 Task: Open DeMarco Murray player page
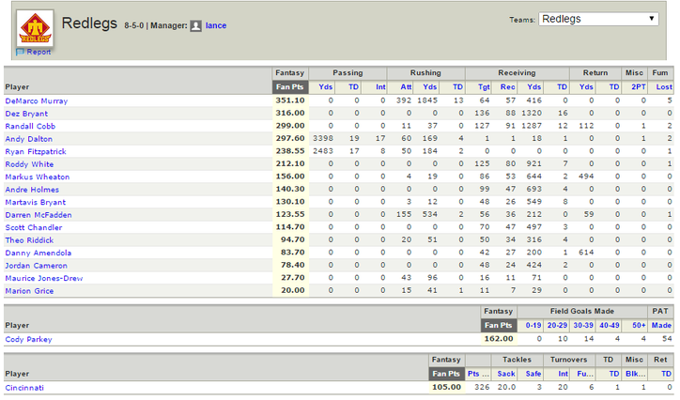[x=37, y=101]
